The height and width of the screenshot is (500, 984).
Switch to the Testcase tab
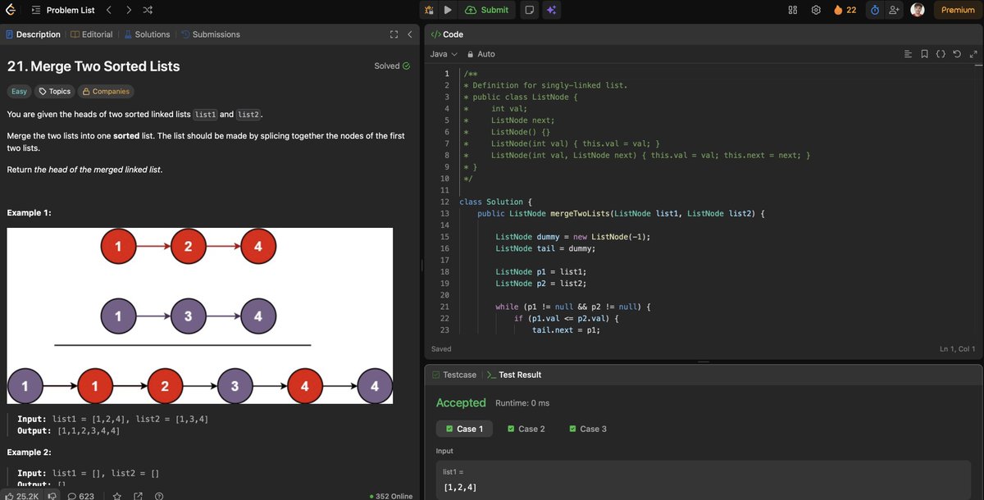point(453,375)
